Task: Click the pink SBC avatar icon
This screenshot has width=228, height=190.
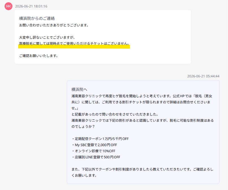Action: (8, 6)
